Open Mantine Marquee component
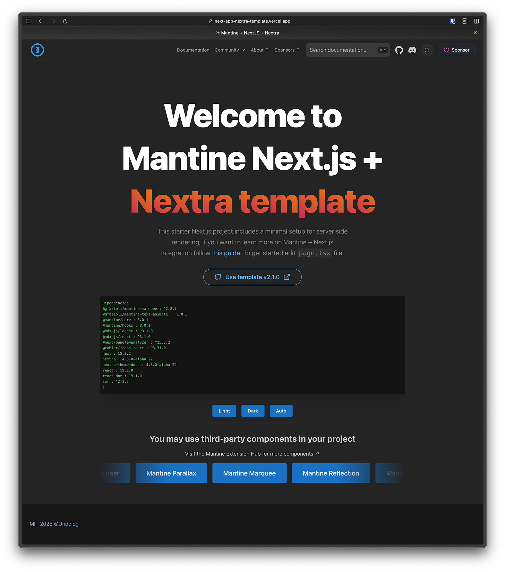 [249, 473]
